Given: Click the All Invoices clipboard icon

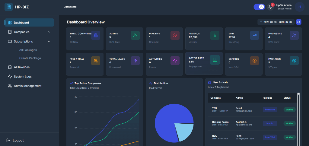Looking at the screenshot, I should tap(10, 67).
